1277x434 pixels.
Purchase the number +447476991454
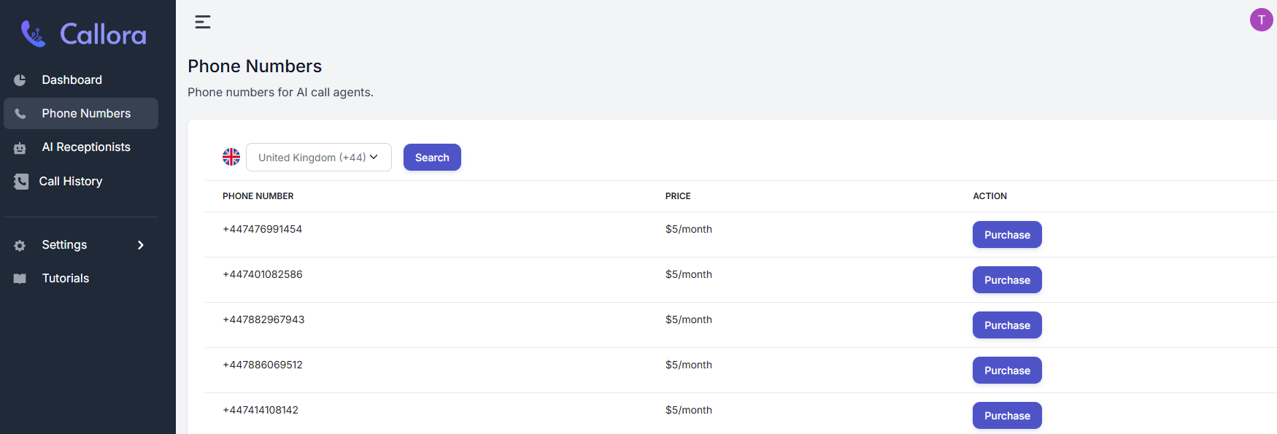[x=1007, y=235]
